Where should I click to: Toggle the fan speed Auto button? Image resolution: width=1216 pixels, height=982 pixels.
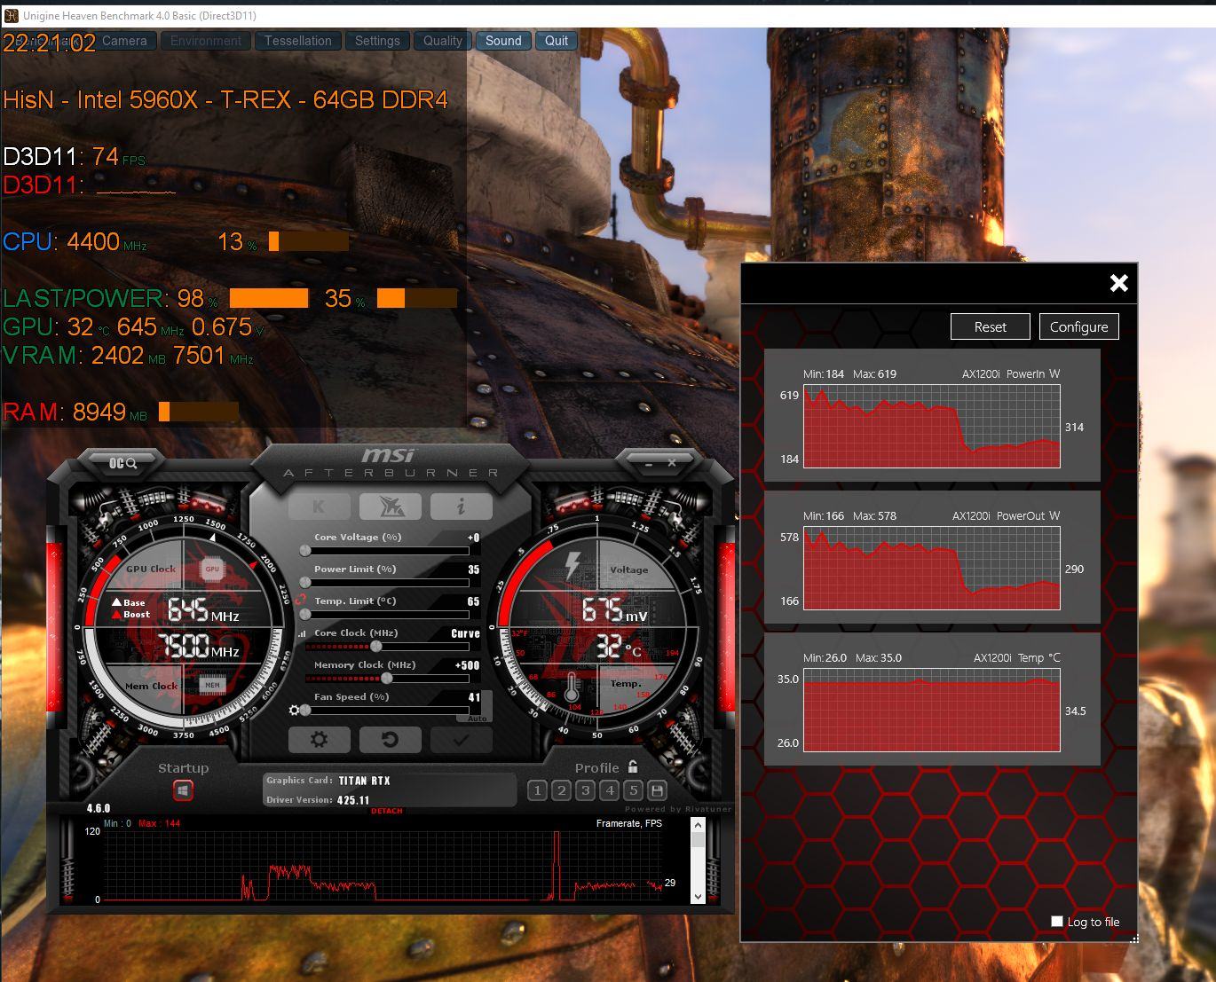tap(478, 718)
